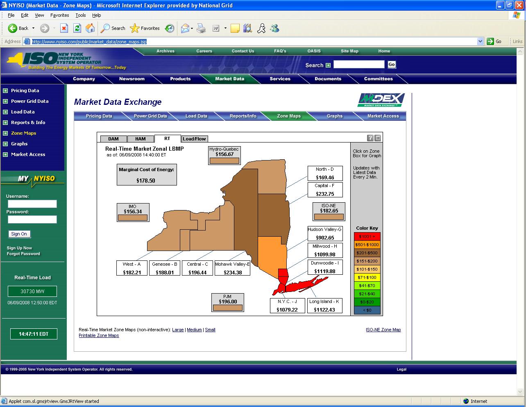Open Load Data in left sidebar
Screen dimensions: 526x407
(x=23, y=112)
